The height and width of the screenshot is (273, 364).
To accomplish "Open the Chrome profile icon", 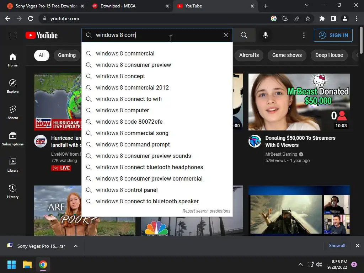I will (x=345, y=18).
